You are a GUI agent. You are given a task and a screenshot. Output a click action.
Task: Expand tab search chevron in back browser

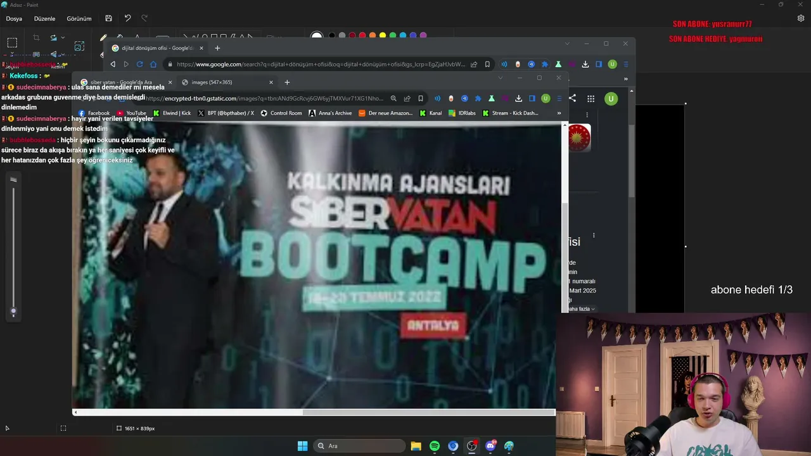[567, 44]
